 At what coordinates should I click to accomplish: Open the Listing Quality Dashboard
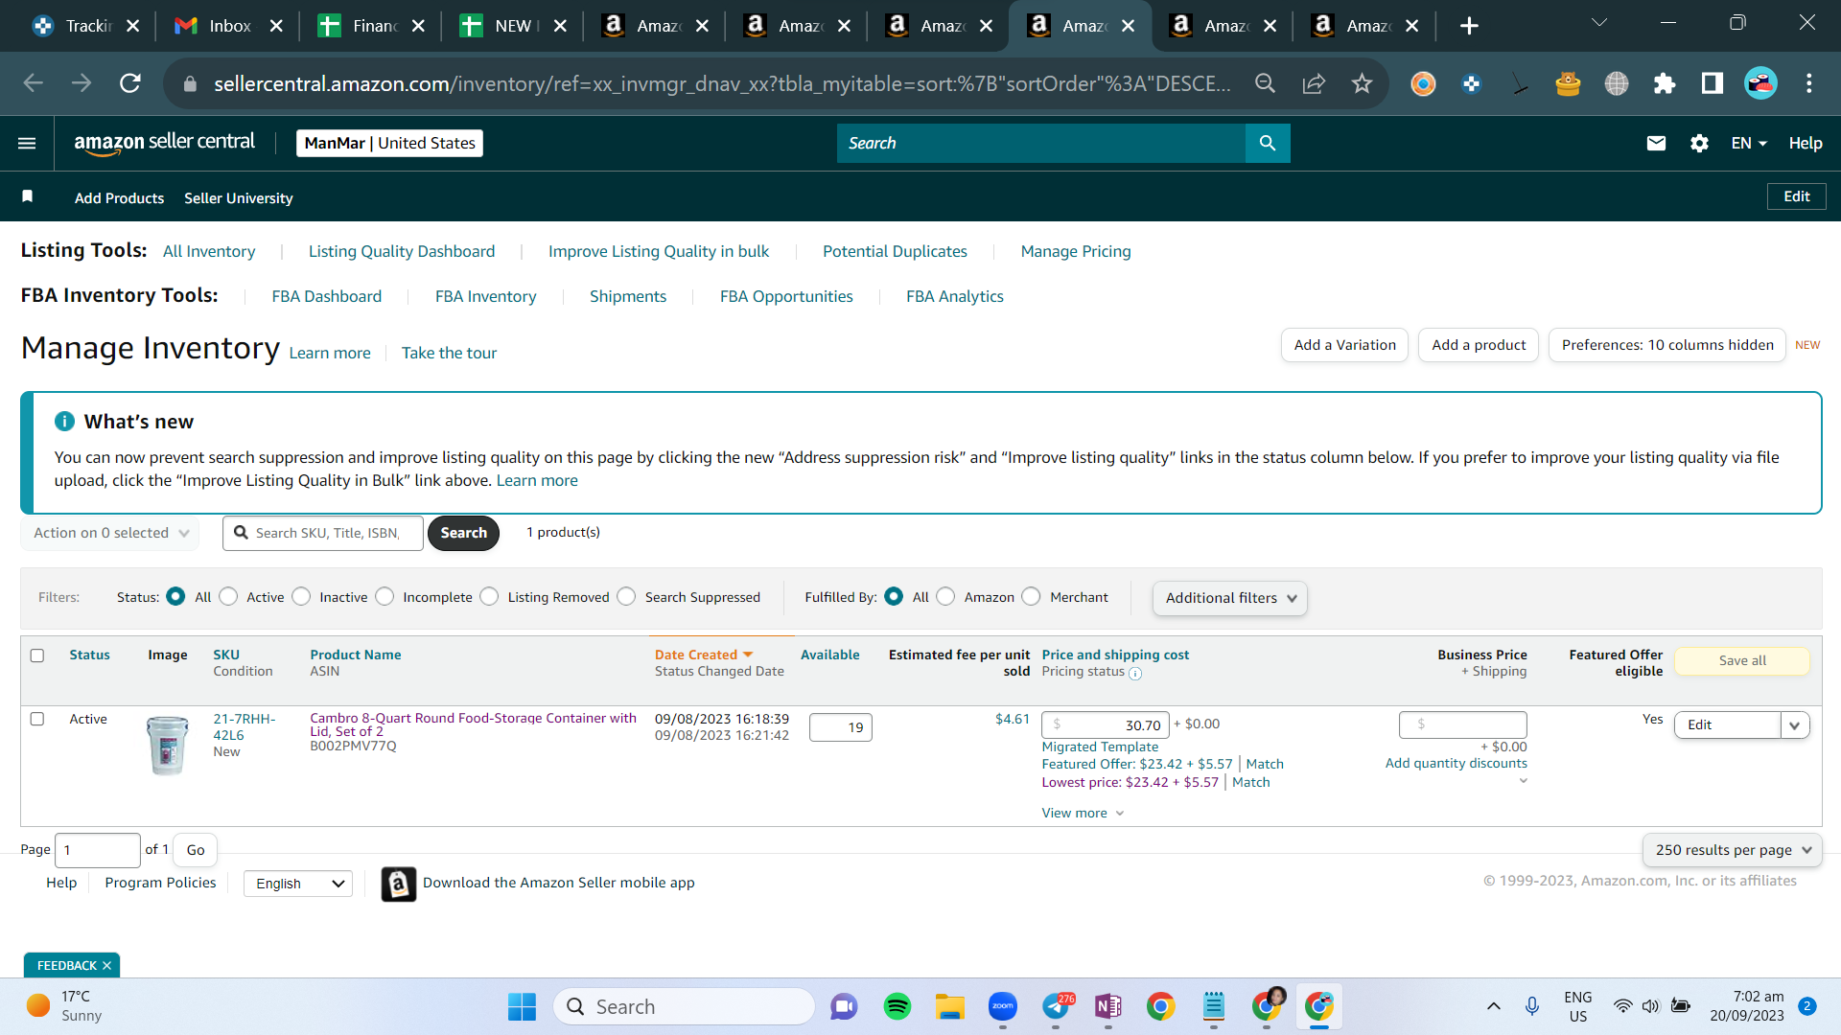click(x=402, y=251)
